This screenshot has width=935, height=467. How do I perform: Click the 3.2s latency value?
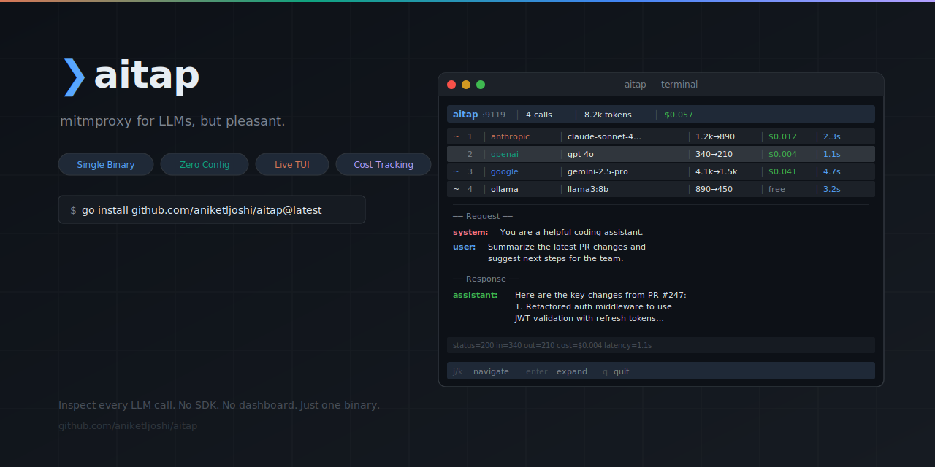(832, 189)
